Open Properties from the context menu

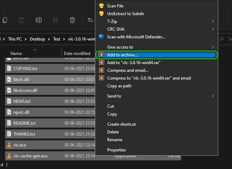click(157, 150)
